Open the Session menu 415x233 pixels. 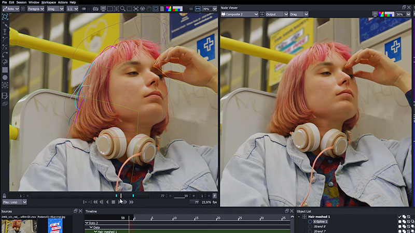(x=21, y=3)
